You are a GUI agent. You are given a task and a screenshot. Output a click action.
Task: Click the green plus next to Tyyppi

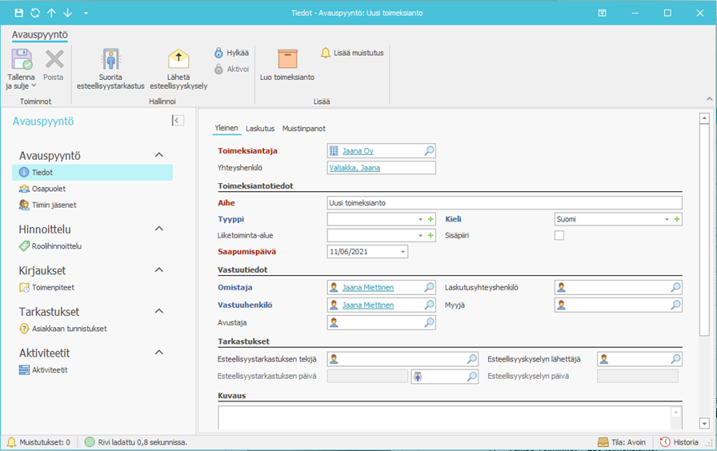point(431,219)
